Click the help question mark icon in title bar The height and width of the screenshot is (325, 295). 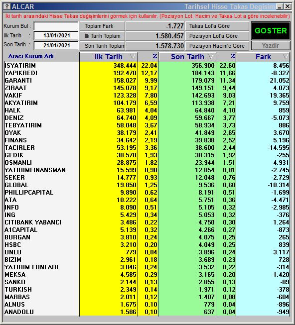pyautogui.click(x=7, y=6)
